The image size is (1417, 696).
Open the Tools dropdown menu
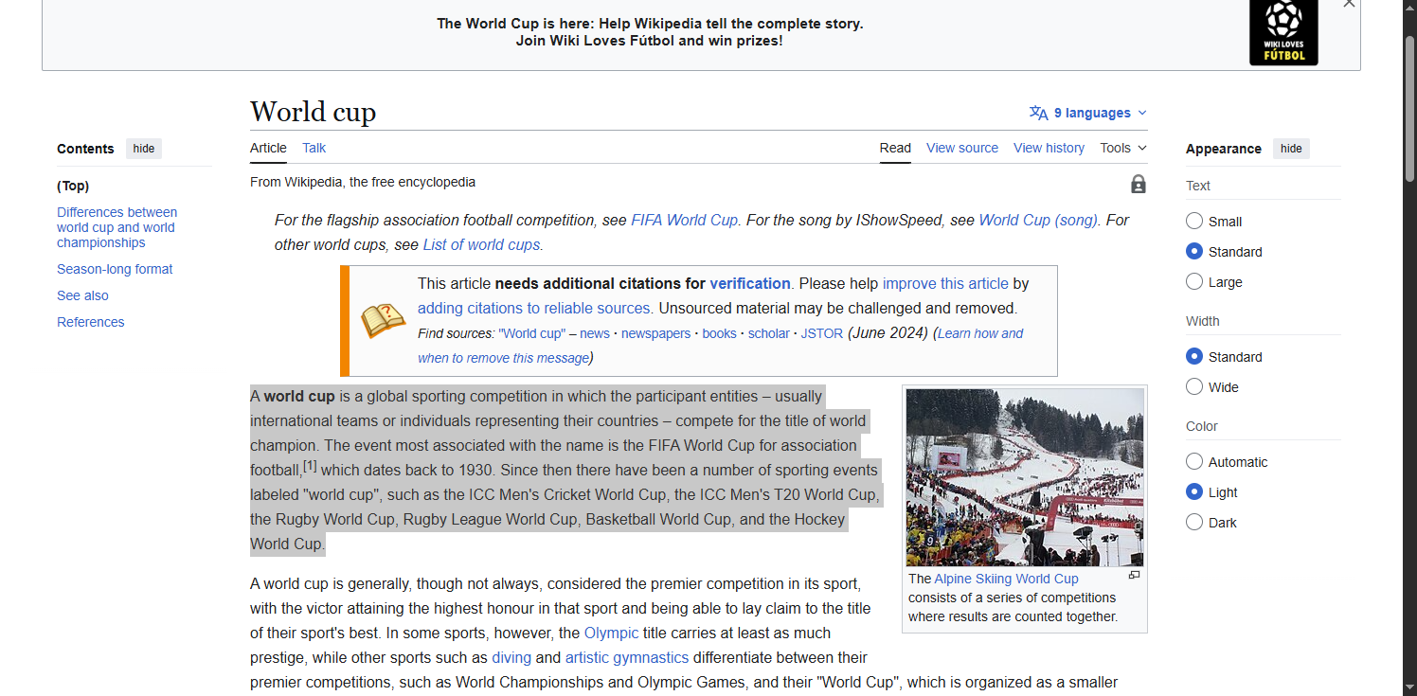click(1123, 148)
